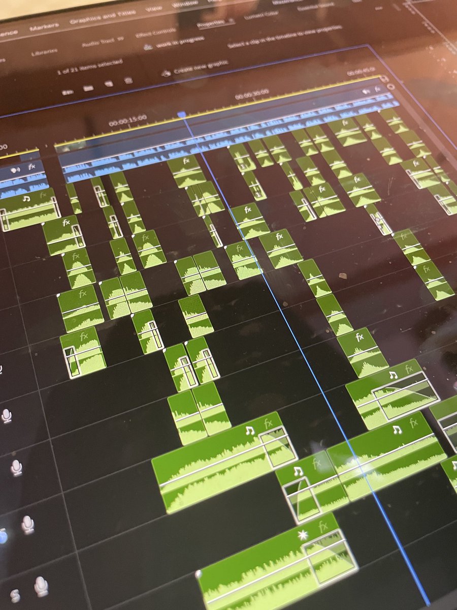Screen dimensions: 457x610
Task: Click the blue playhead marker on the ruler
Action: 181,115
